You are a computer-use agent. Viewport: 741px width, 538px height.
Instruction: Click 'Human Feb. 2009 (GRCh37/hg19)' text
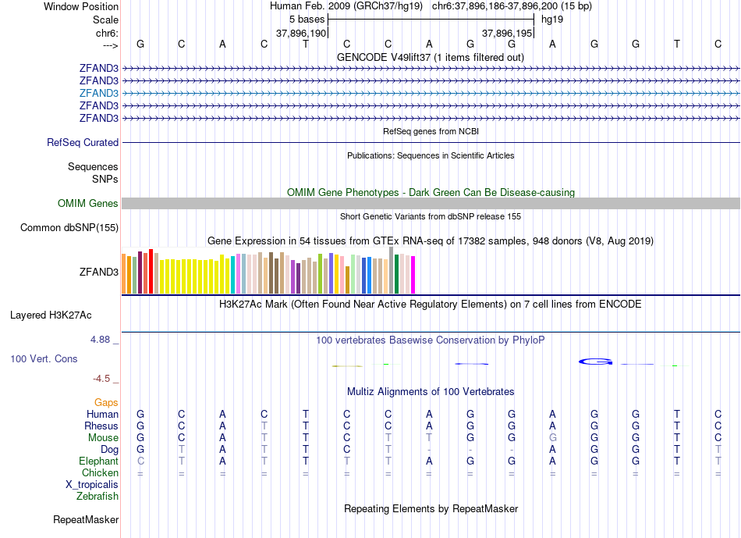click(347, 6)
